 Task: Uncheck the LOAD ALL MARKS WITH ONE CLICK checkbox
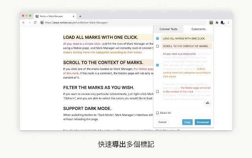coord(157,39)
